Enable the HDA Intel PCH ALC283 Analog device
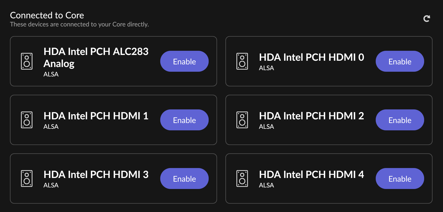 point(184,61)
